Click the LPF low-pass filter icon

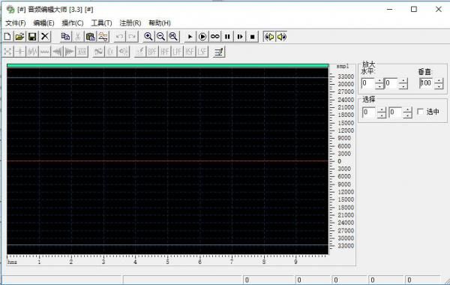[177, 52]
